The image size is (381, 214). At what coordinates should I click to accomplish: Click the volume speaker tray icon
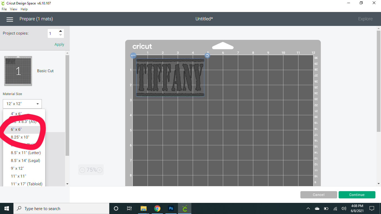(x=344, y=208)
